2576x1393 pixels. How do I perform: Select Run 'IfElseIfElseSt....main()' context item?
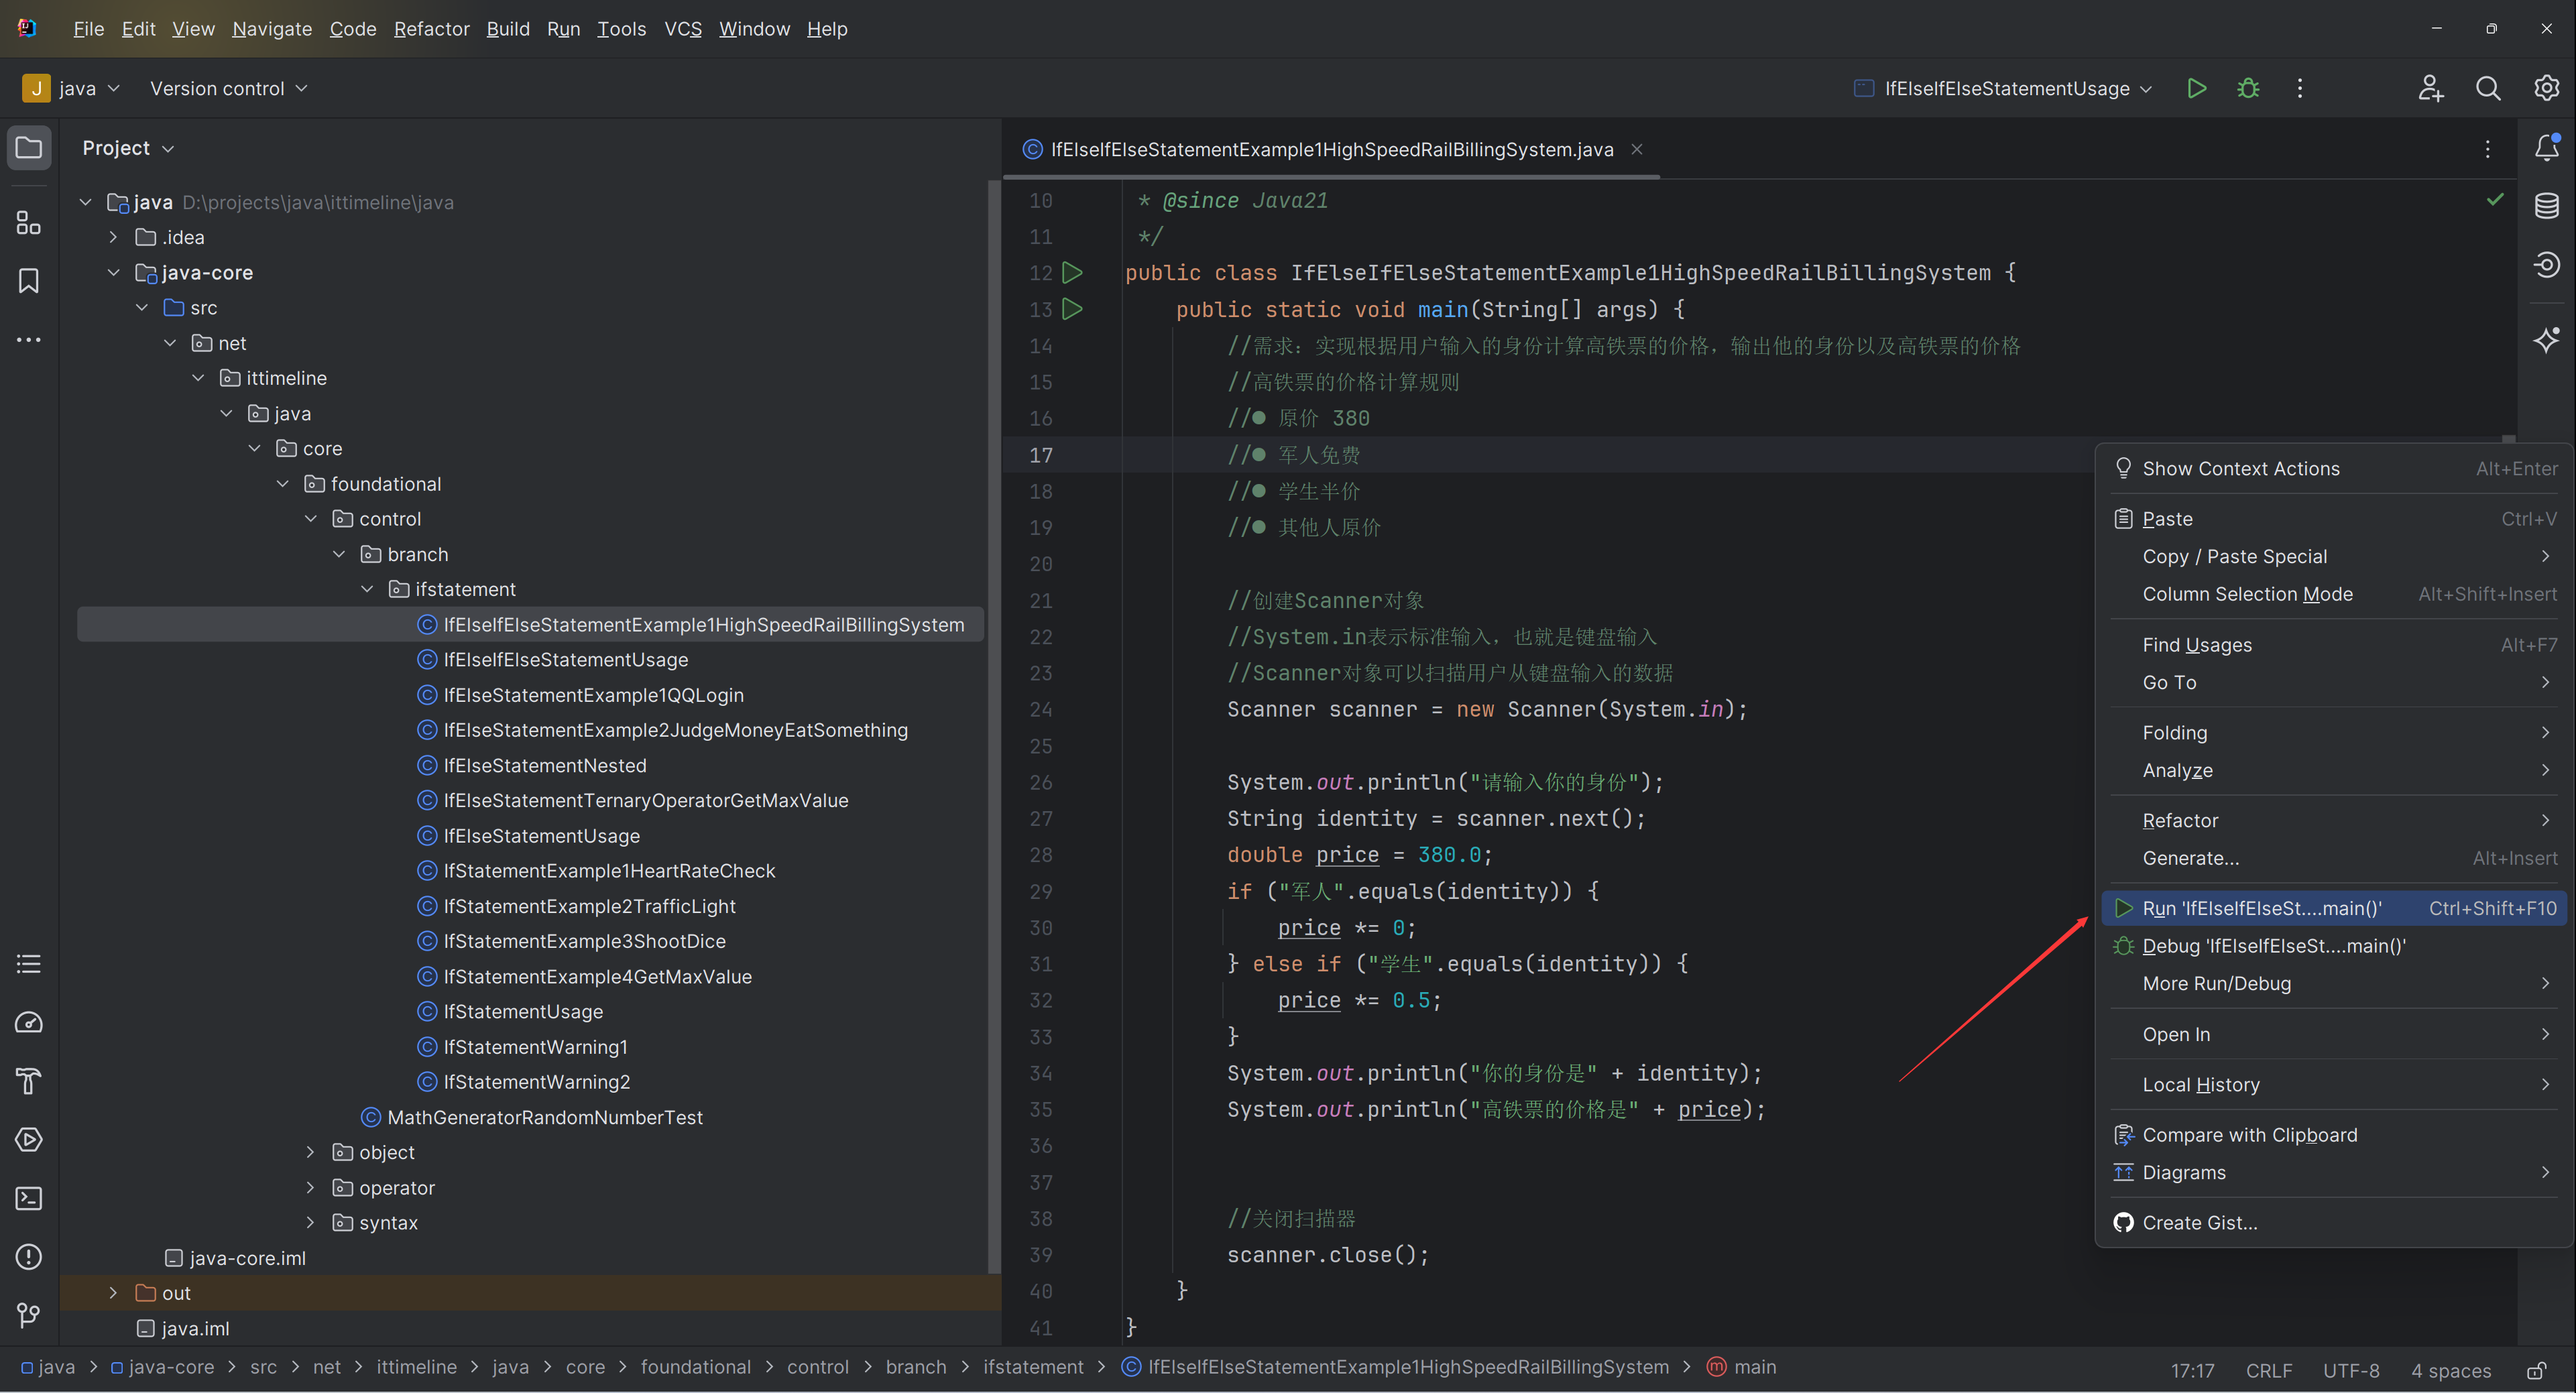2333,908
